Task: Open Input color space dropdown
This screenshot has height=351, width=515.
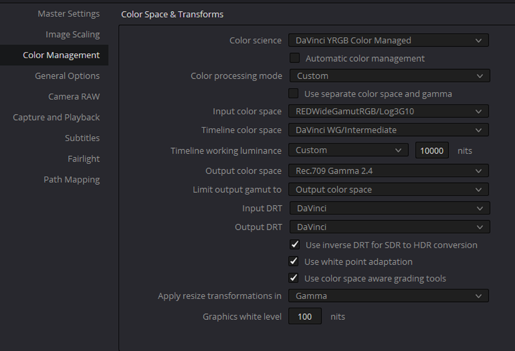Action: click(x=389, y=111)
